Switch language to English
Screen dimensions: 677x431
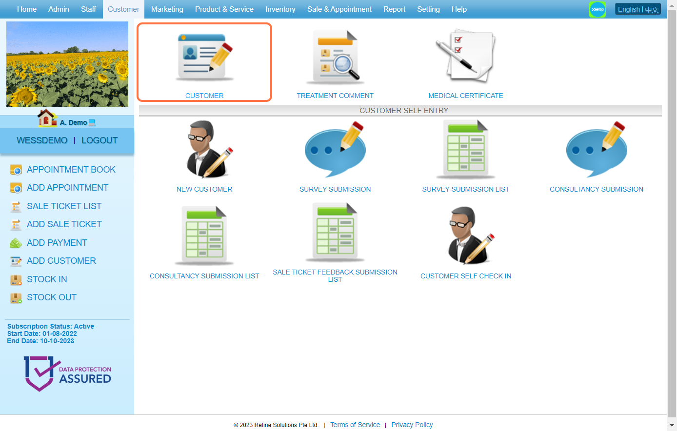tap(629, 9)
